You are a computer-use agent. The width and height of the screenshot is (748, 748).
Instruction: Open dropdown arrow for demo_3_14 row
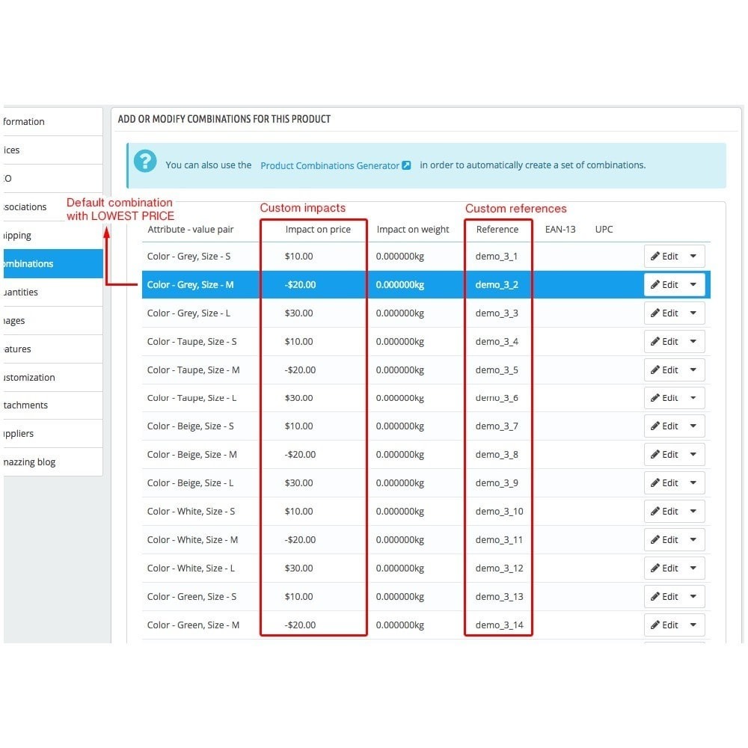point(693,625)
